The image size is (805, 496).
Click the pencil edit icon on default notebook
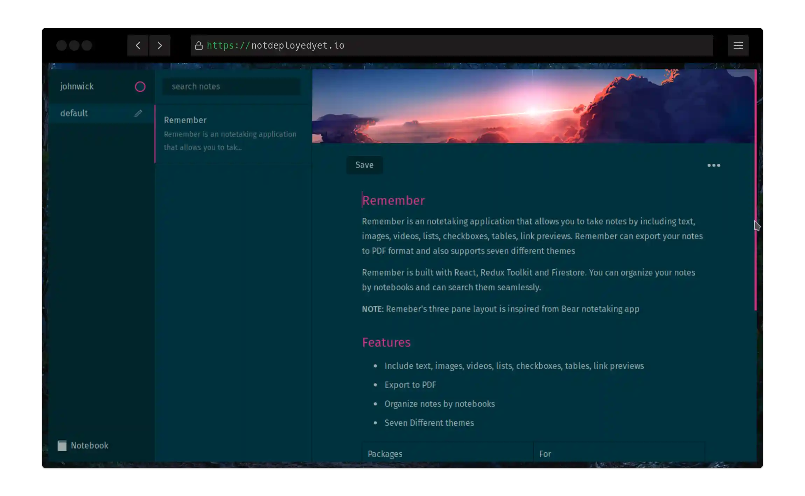pos(138,113)
